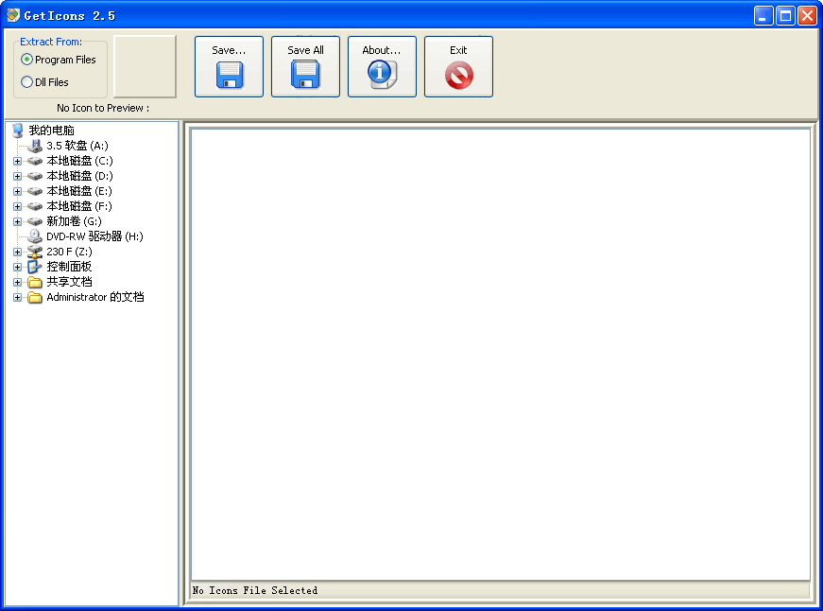
Task: Click the 共享文档 folder icon
Action: pos(35,282)
